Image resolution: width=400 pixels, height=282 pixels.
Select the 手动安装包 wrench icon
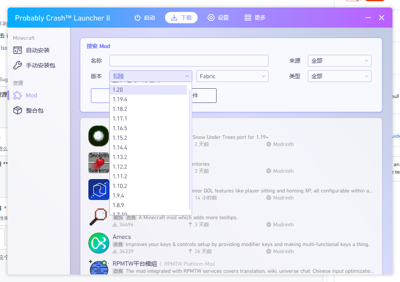click(x=18, y=65)
